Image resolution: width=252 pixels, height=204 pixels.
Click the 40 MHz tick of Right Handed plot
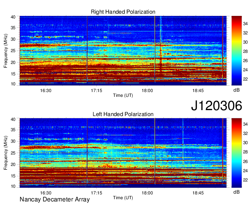tap(13, 17)
